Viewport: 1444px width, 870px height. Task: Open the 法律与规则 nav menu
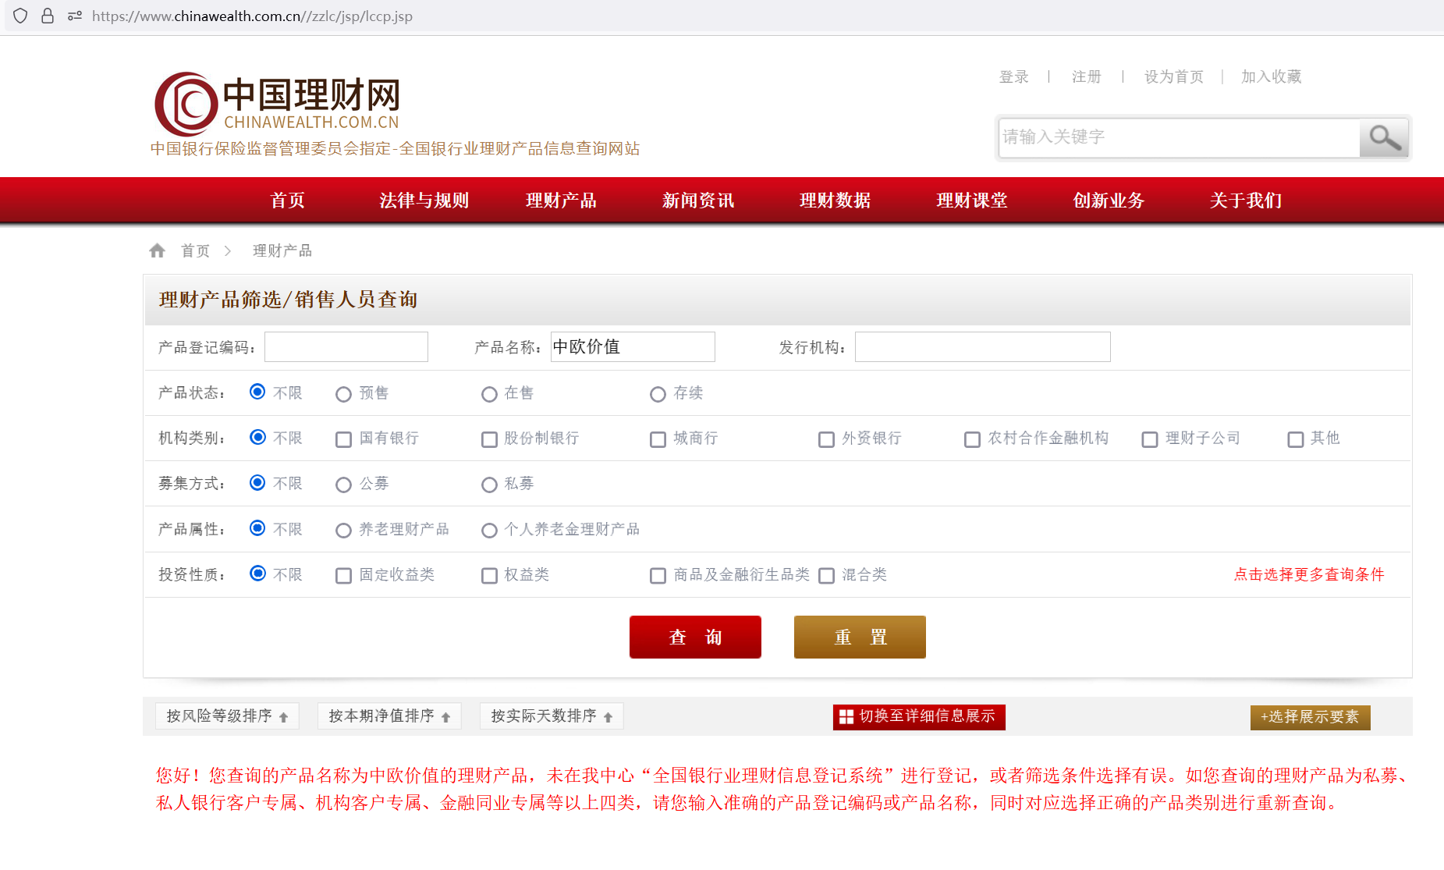(x=424, y=201)
